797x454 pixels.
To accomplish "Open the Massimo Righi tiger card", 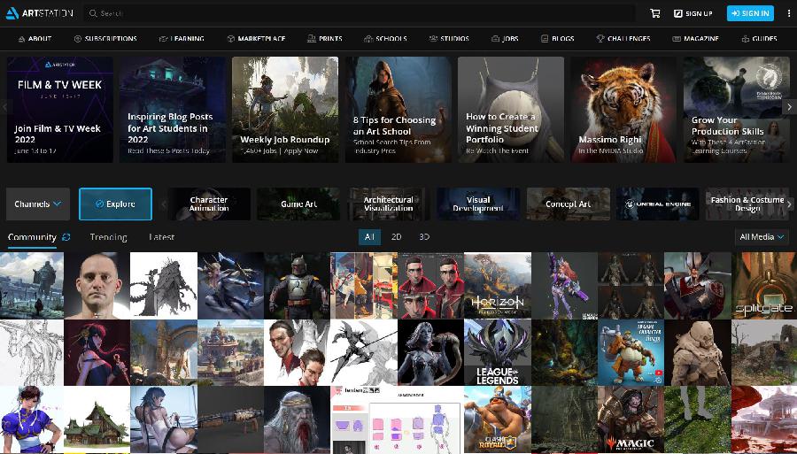I will pyautogui.click(x=623, y=110).
